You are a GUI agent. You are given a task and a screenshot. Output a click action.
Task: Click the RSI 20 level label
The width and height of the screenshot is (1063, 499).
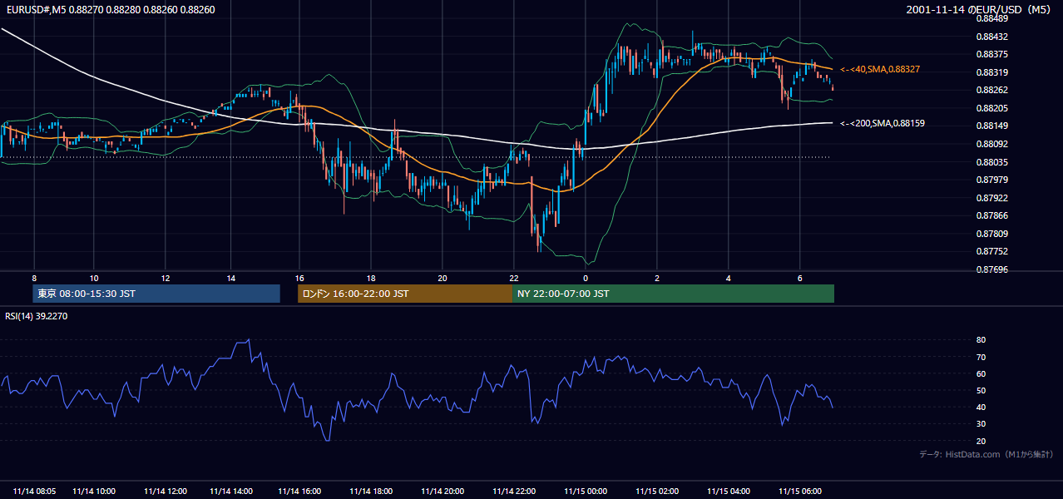click(x=981, y=441)
